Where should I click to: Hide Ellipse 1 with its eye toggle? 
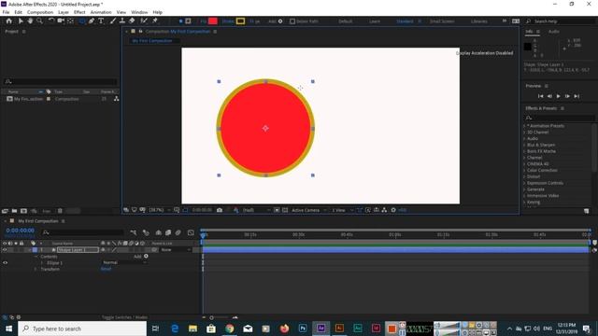[x=5, y=262]
